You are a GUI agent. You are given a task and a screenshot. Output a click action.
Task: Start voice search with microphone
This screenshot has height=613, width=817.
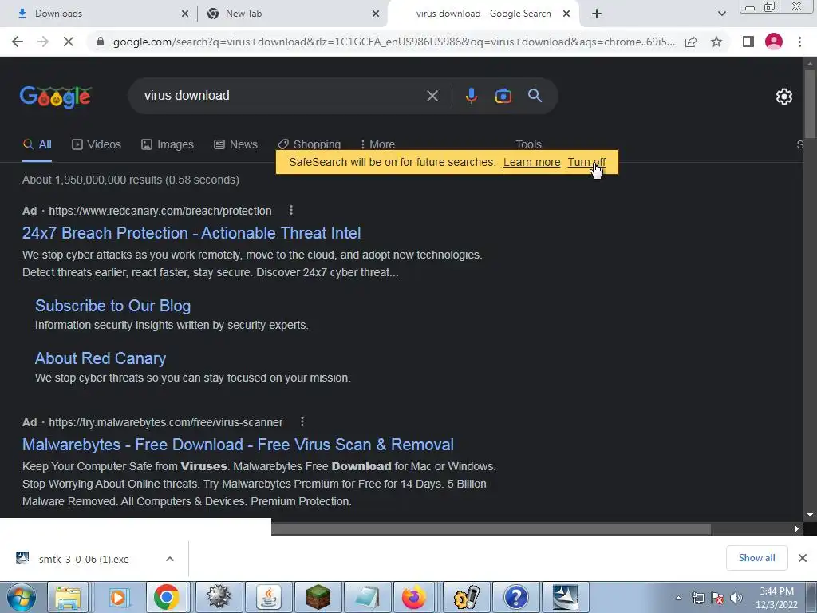point(471,96)
